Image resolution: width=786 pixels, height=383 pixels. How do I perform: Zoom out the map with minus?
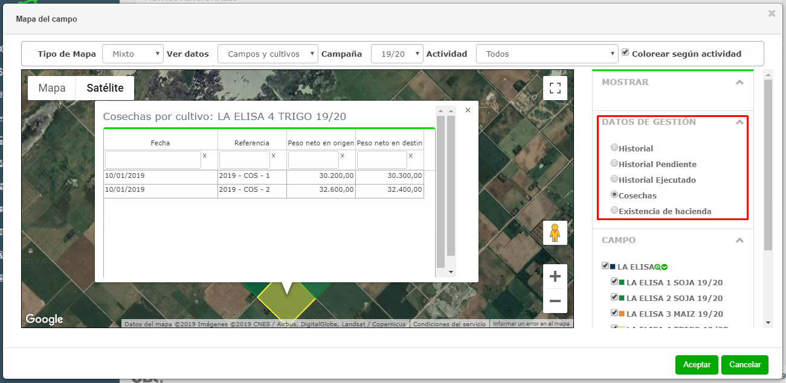coord(555,301)
